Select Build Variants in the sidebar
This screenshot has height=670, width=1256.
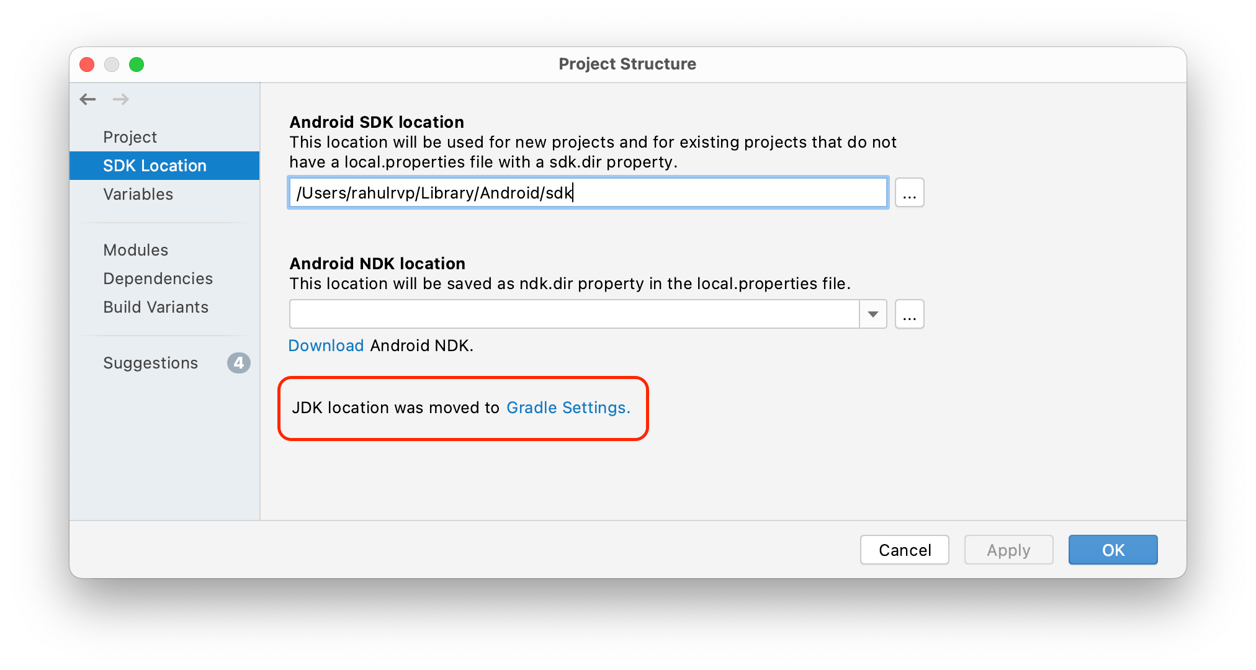(x=156, y=306)
